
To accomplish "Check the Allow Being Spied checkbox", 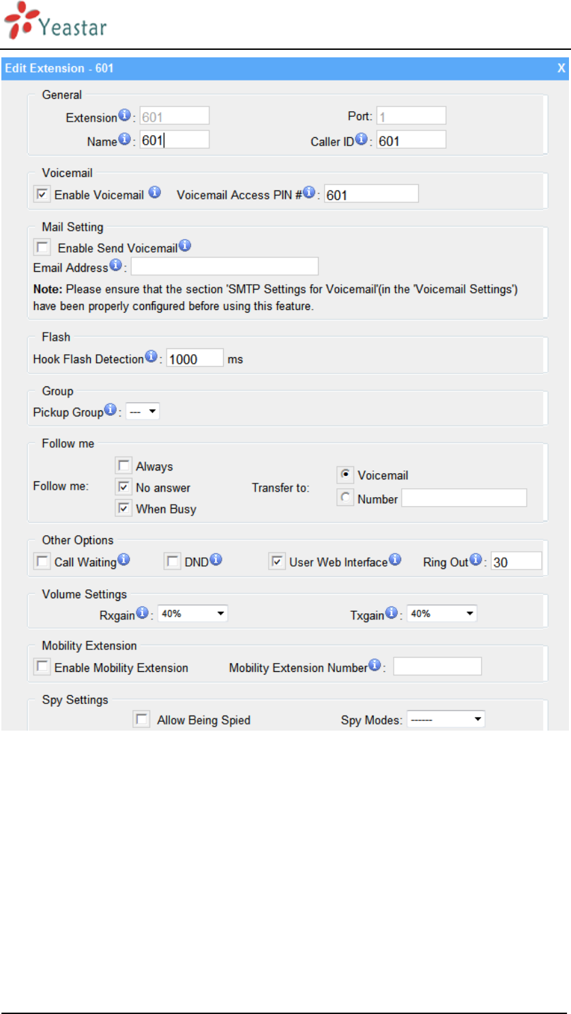I will pyautogui.click(x=141, y=719).
